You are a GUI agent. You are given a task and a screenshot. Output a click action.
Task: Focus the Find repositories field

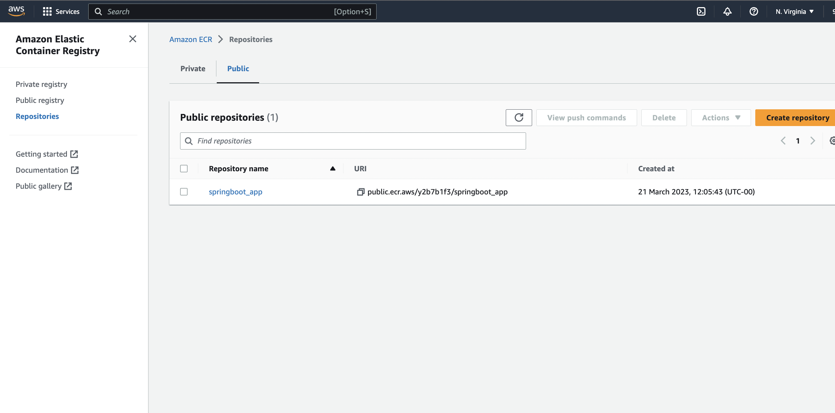coord(353,141)
